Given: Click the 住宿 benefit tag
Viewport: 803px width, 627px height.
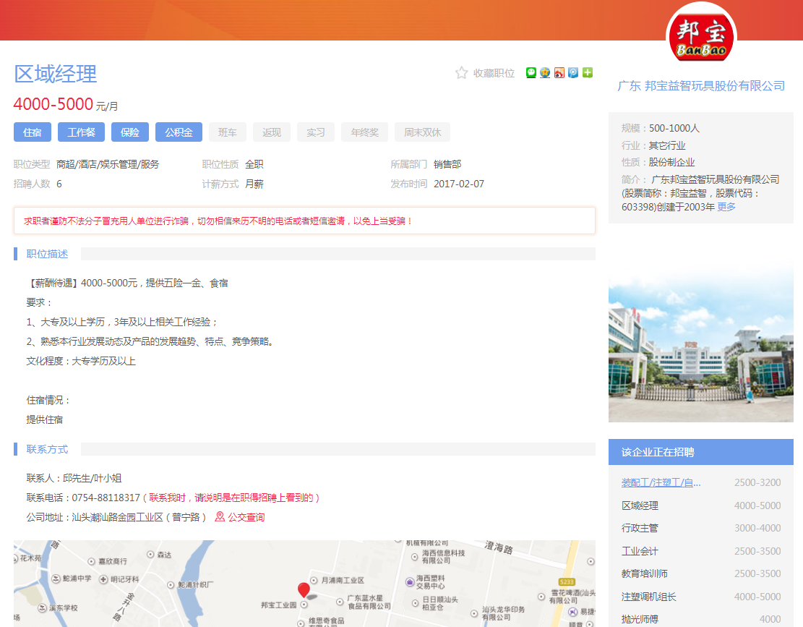Looking at the screenshot, I should 33,132.
